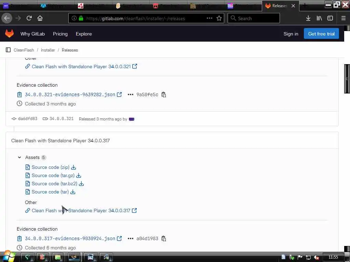Open the Explore page
This screenshot has height=262, width=350.
[84, 34]
